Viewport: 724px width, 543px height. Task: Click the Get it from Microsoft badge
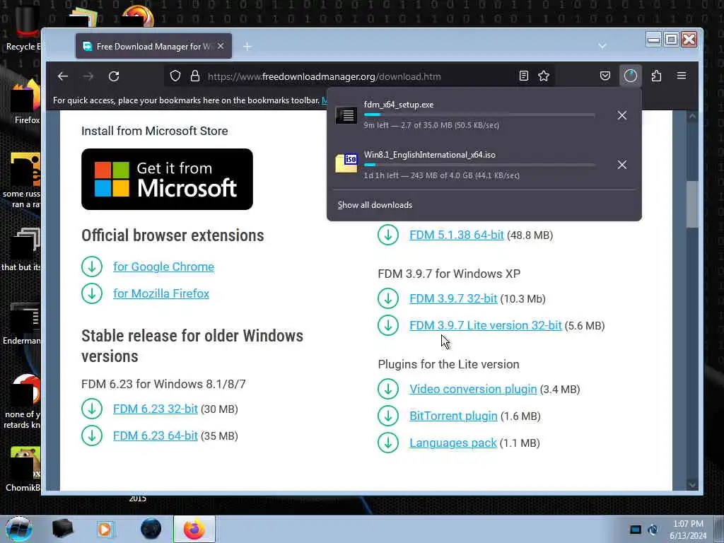coord(167,179)
